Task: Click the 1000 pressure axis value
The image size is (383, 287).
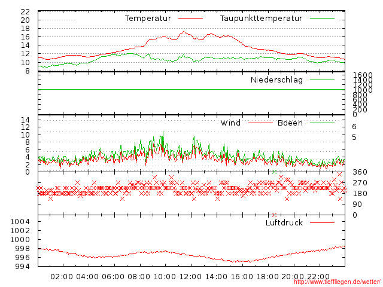Action: pos(20,239)
